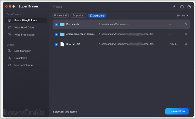Switch to Wipe Free Space
This screenshot has width=196, height=119.
point(24,35)
